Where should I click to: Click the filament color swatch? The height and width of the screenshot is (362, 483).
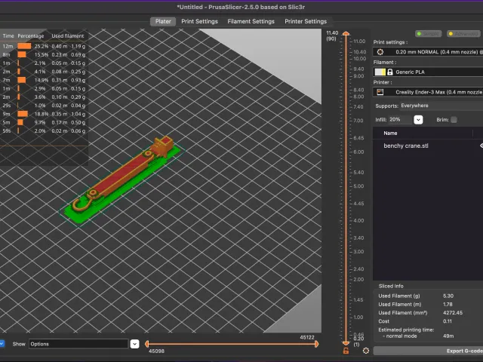click(380, 72)
